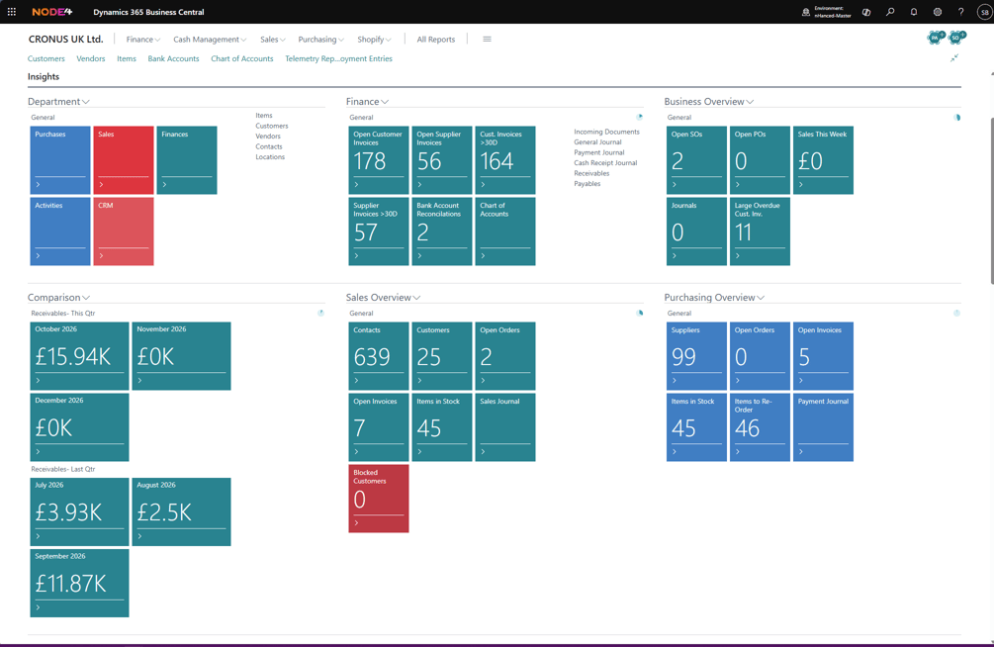This screenshot has height=647, width=994.
Task: Open the red Blocked Customers tile
Action: (x=379, y=499)
